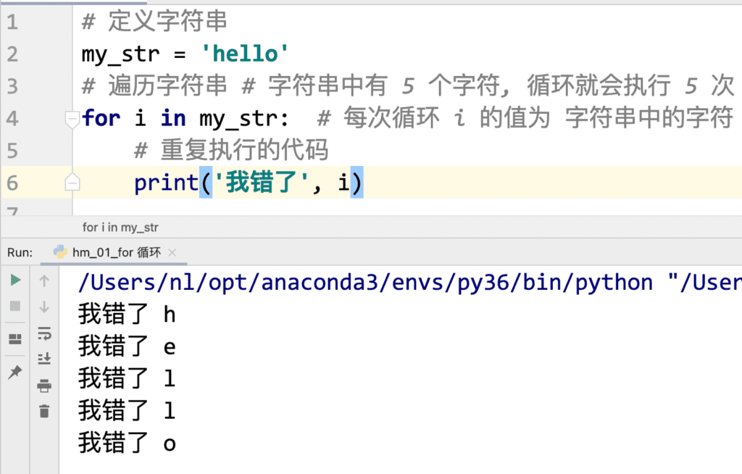Open the anaconda3 python path link

[x=365, y=282]
